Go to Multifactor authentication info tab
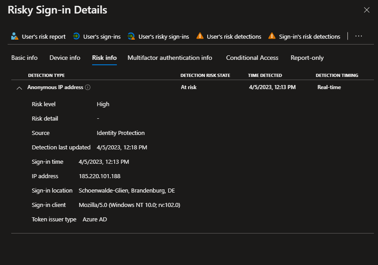The image size is (378, 265). coord(169,58)
